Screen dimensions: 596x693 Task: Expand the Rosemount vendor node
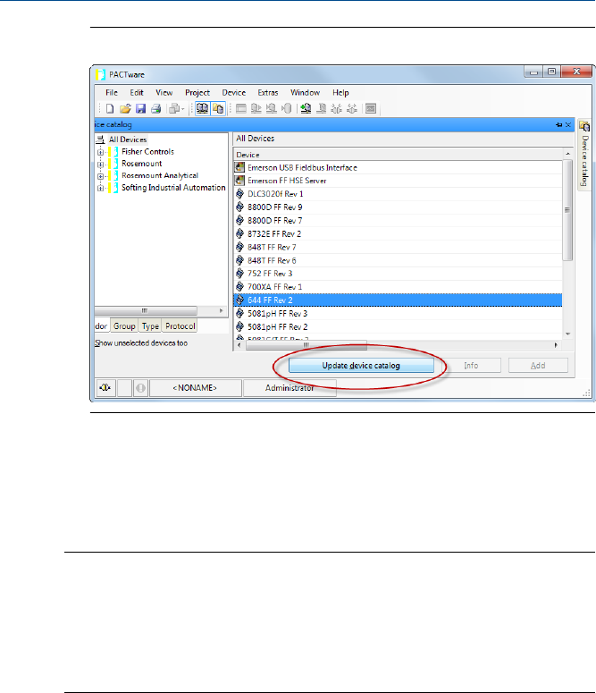point(100,164)
